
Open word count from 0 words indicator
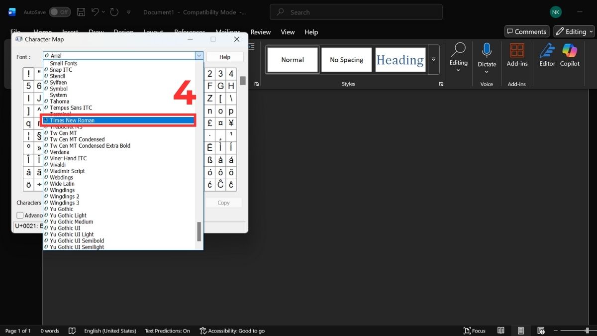pyautogui.click(x=50, y=331)
